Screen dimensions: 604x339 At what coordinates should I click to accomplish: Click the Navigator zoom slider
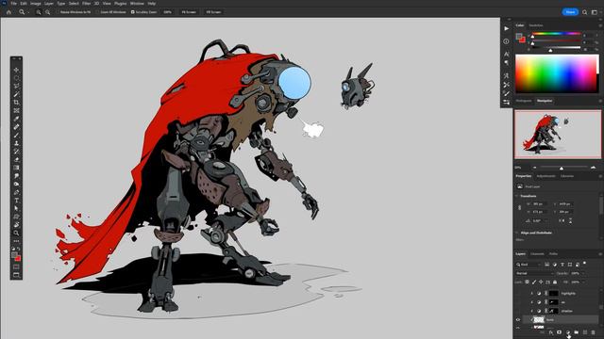click(x=562, y=168)
